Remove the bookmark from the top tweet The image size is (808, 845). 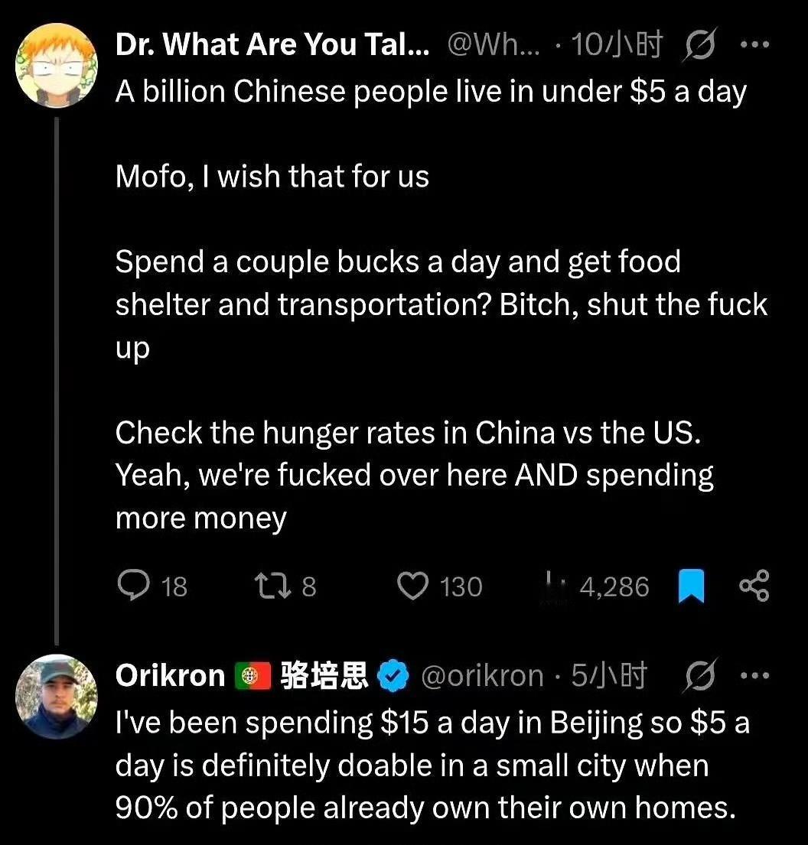click(x=691, y=586)
